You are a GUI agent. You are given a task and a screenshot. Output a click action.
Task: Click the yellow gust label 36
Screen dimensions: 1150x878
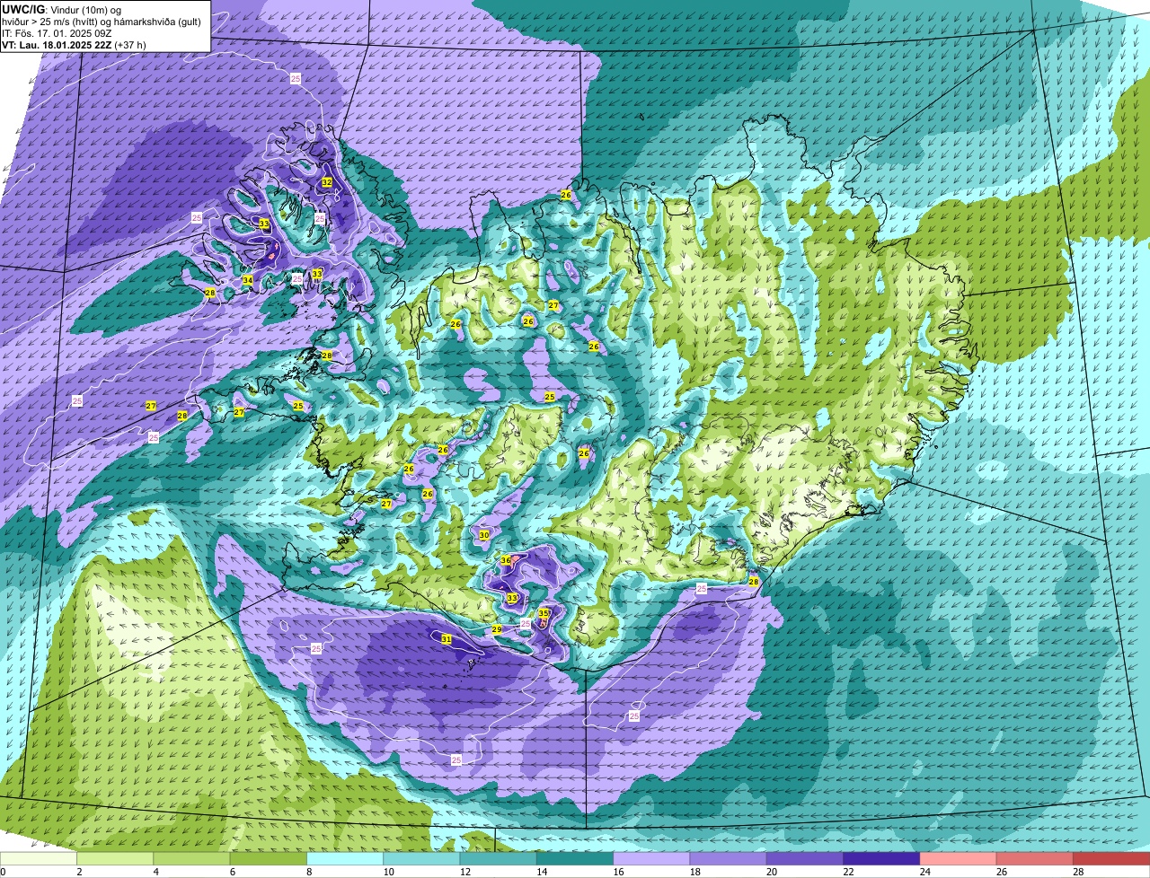(x=506, y=560)
